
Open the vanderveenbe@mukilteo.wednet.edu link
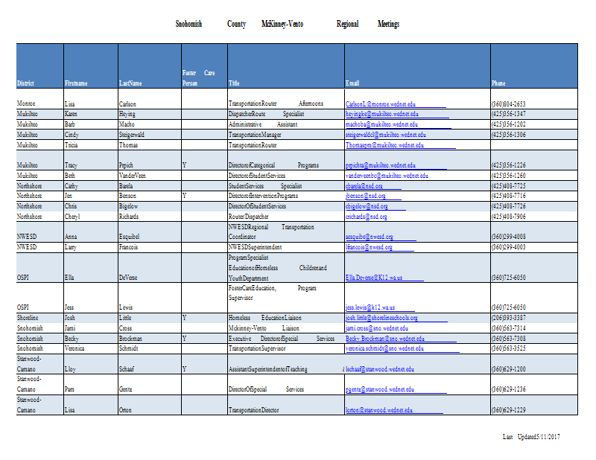(x=387, y=176)
